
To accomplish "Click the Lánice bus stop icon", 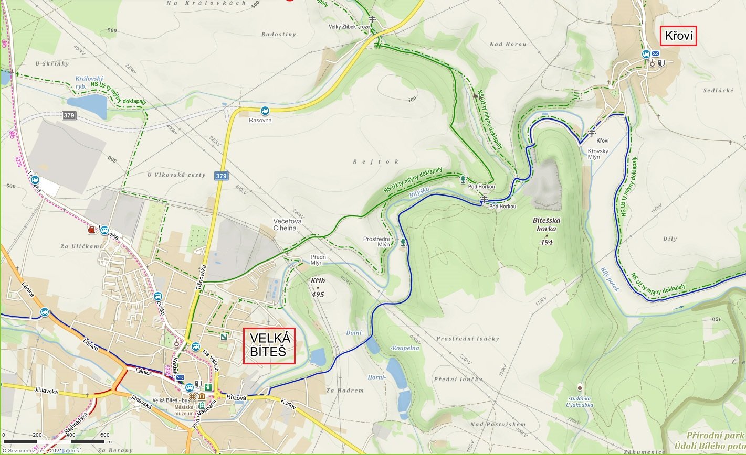I will 45,312.
